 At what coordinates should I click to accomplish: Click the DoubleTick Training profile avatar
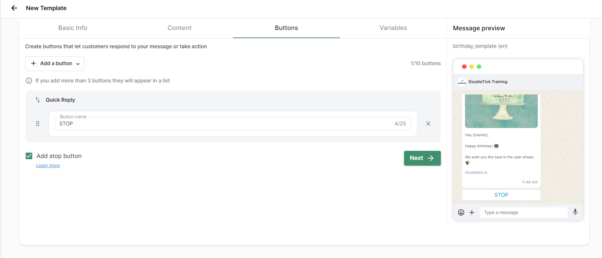[462, 82]
